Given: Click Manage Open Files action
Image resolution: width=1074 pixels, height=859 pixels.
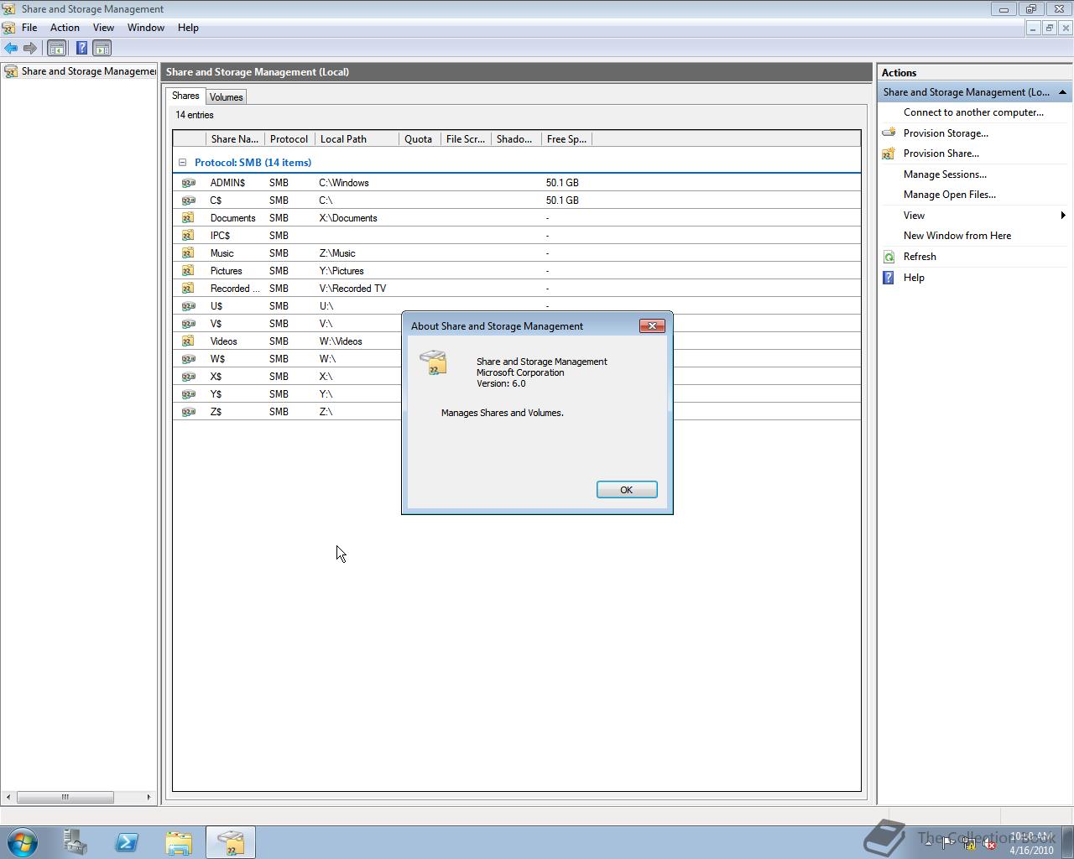Looking at the screenshot, I should point(950,195).
